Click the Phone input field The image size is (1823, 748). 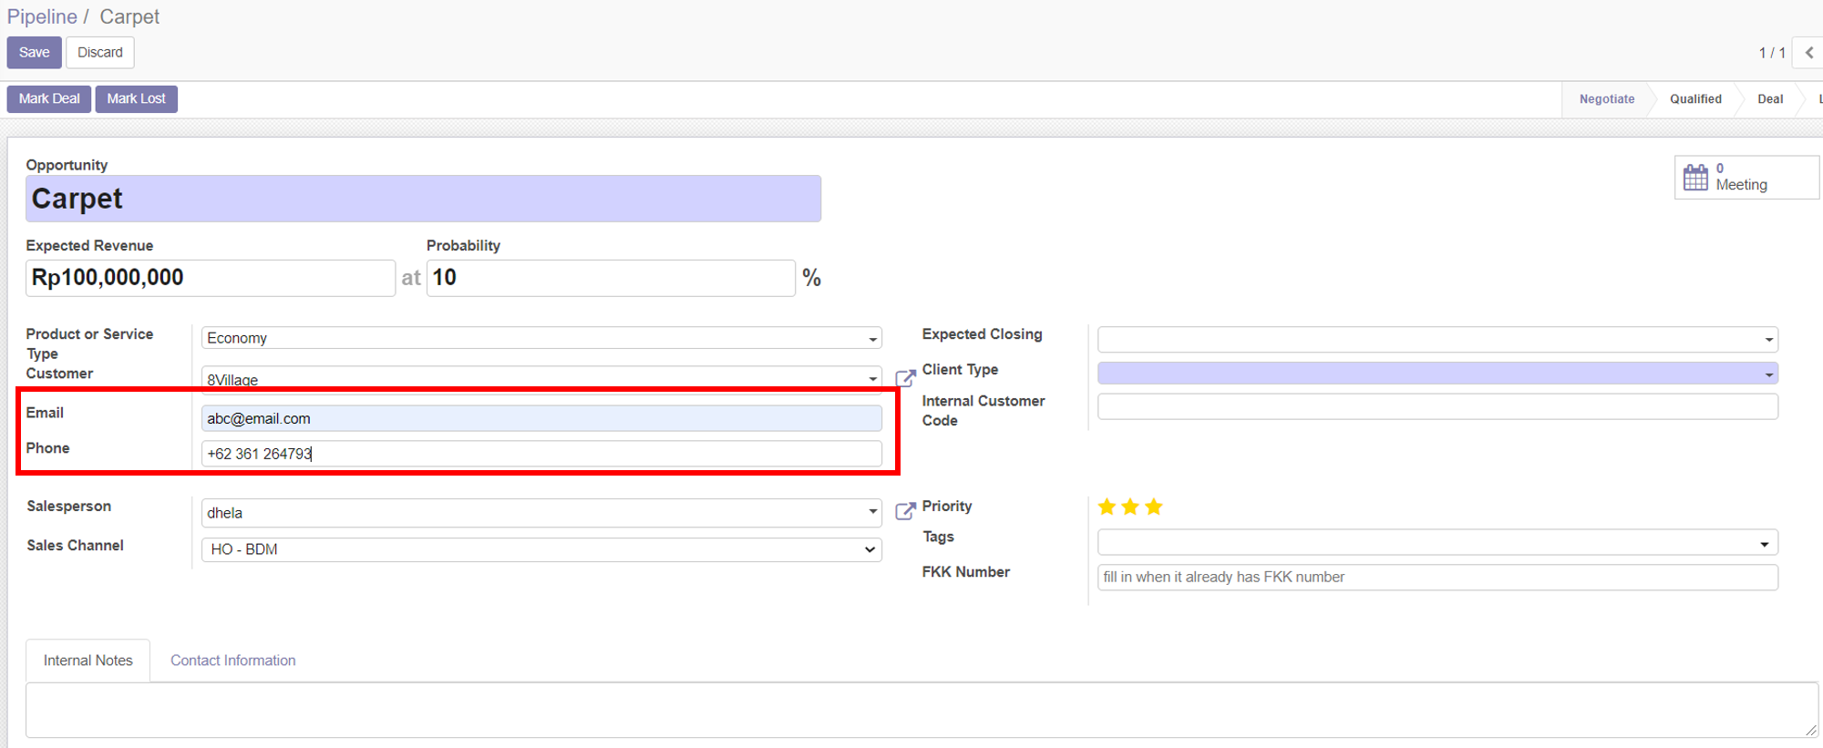point(541,454)
